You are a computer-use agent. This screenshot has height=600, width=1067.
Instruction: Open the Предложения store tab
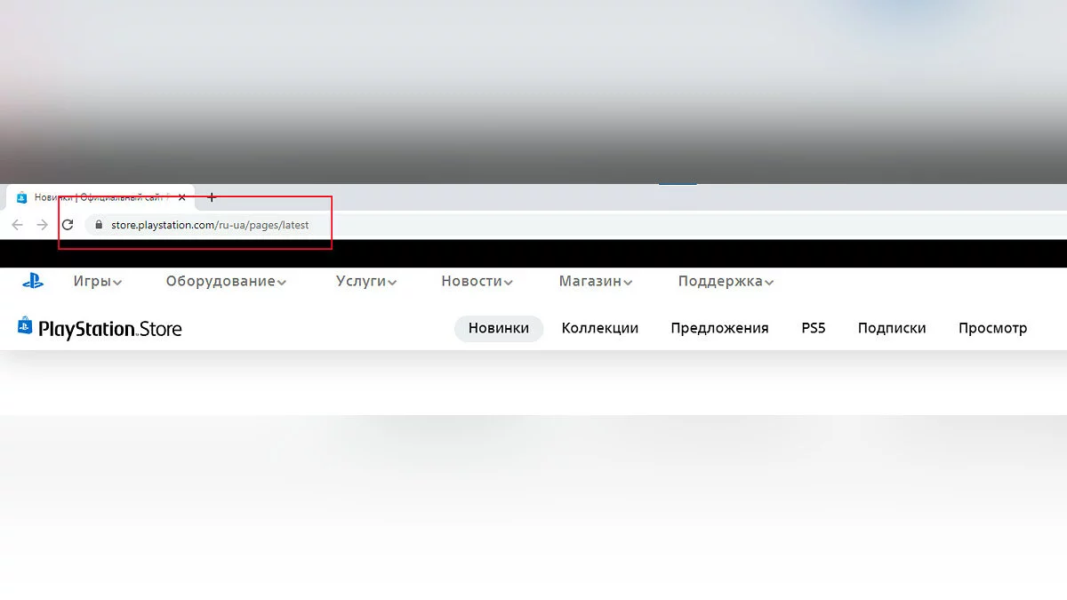719,328
